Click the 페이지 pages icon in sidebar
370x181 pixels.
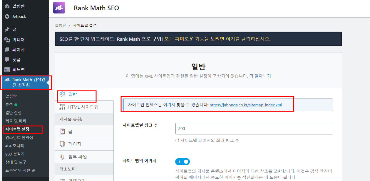(x=7, y=50)
